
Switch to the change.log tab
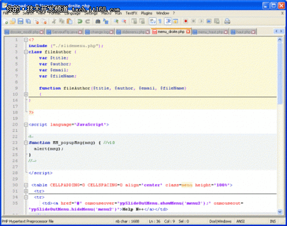click(x=99, y=32)
